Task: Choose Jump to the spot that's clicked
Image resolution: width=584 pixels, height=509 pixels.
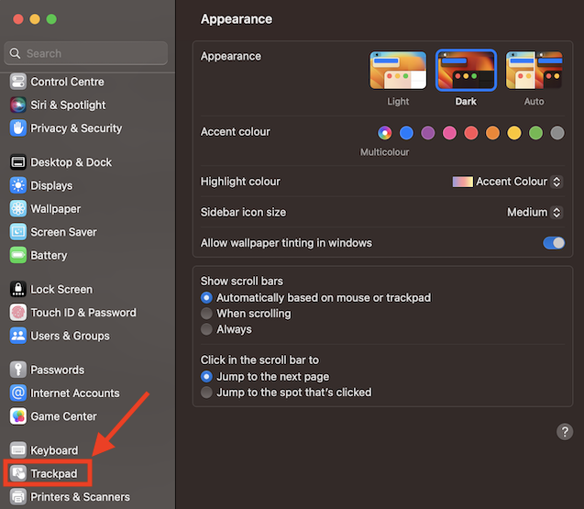Action: [207, 393]
